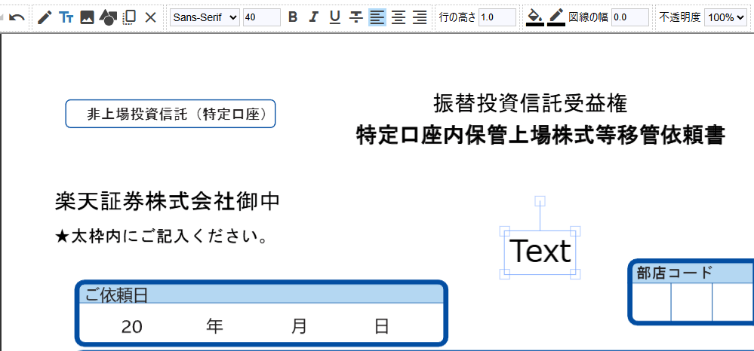Click the undo arrow icon

[x=17, y=18]
